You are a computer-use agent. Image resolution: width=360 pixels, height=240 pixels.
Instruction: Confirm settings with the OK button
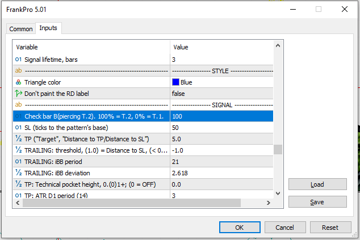(x=239, y=227)
